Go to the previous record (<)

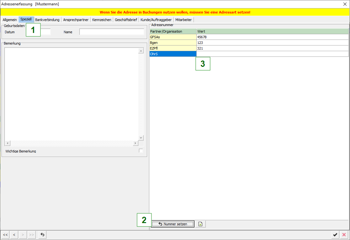point(14,235)
